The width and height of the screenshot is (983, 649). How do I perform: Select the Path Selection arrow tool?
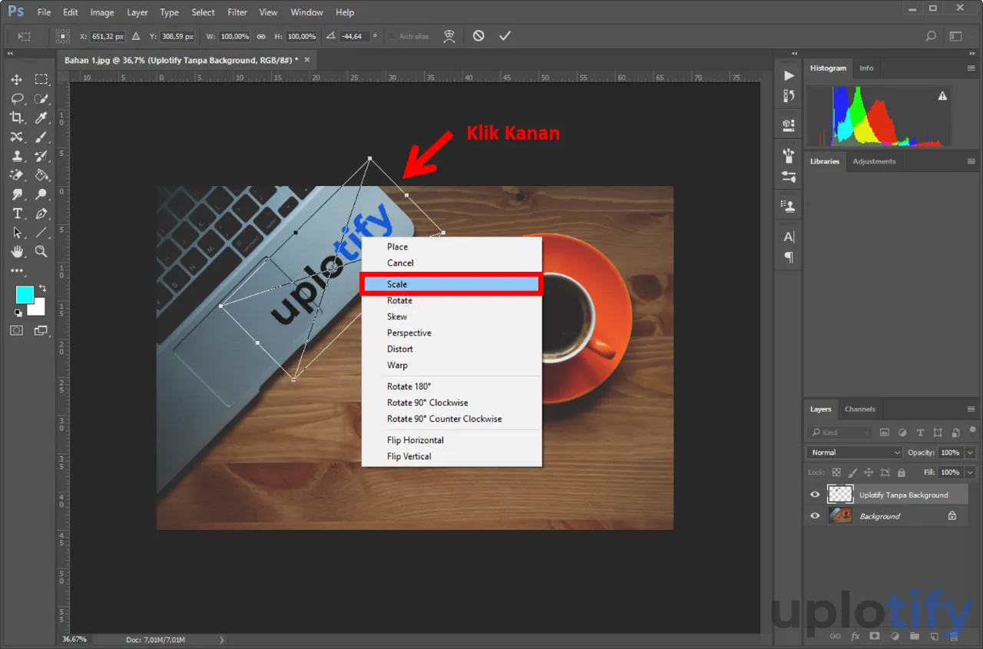tap(17, 233)
